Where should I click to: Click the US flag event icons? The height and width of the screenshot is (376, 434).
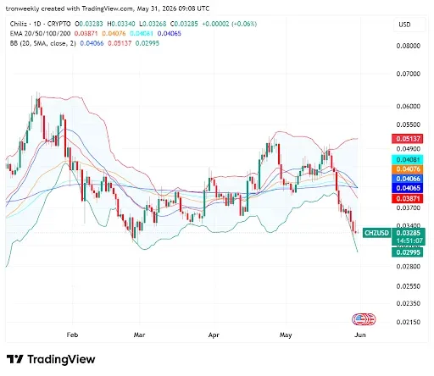point(364,319)
